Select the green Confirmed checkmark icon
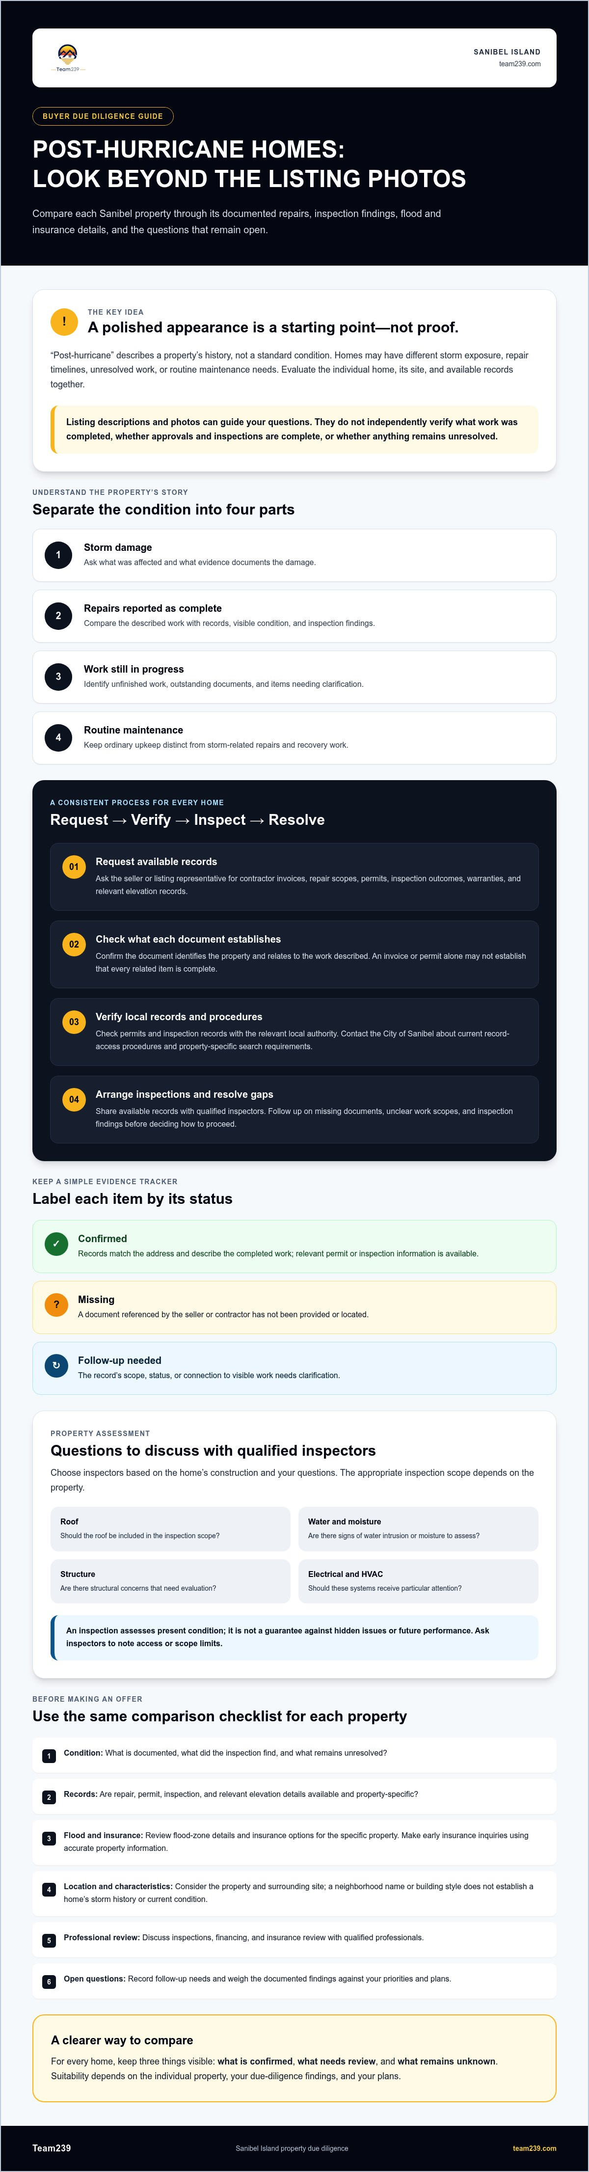The image size is (589, 2172). [x=56, y=1244]
